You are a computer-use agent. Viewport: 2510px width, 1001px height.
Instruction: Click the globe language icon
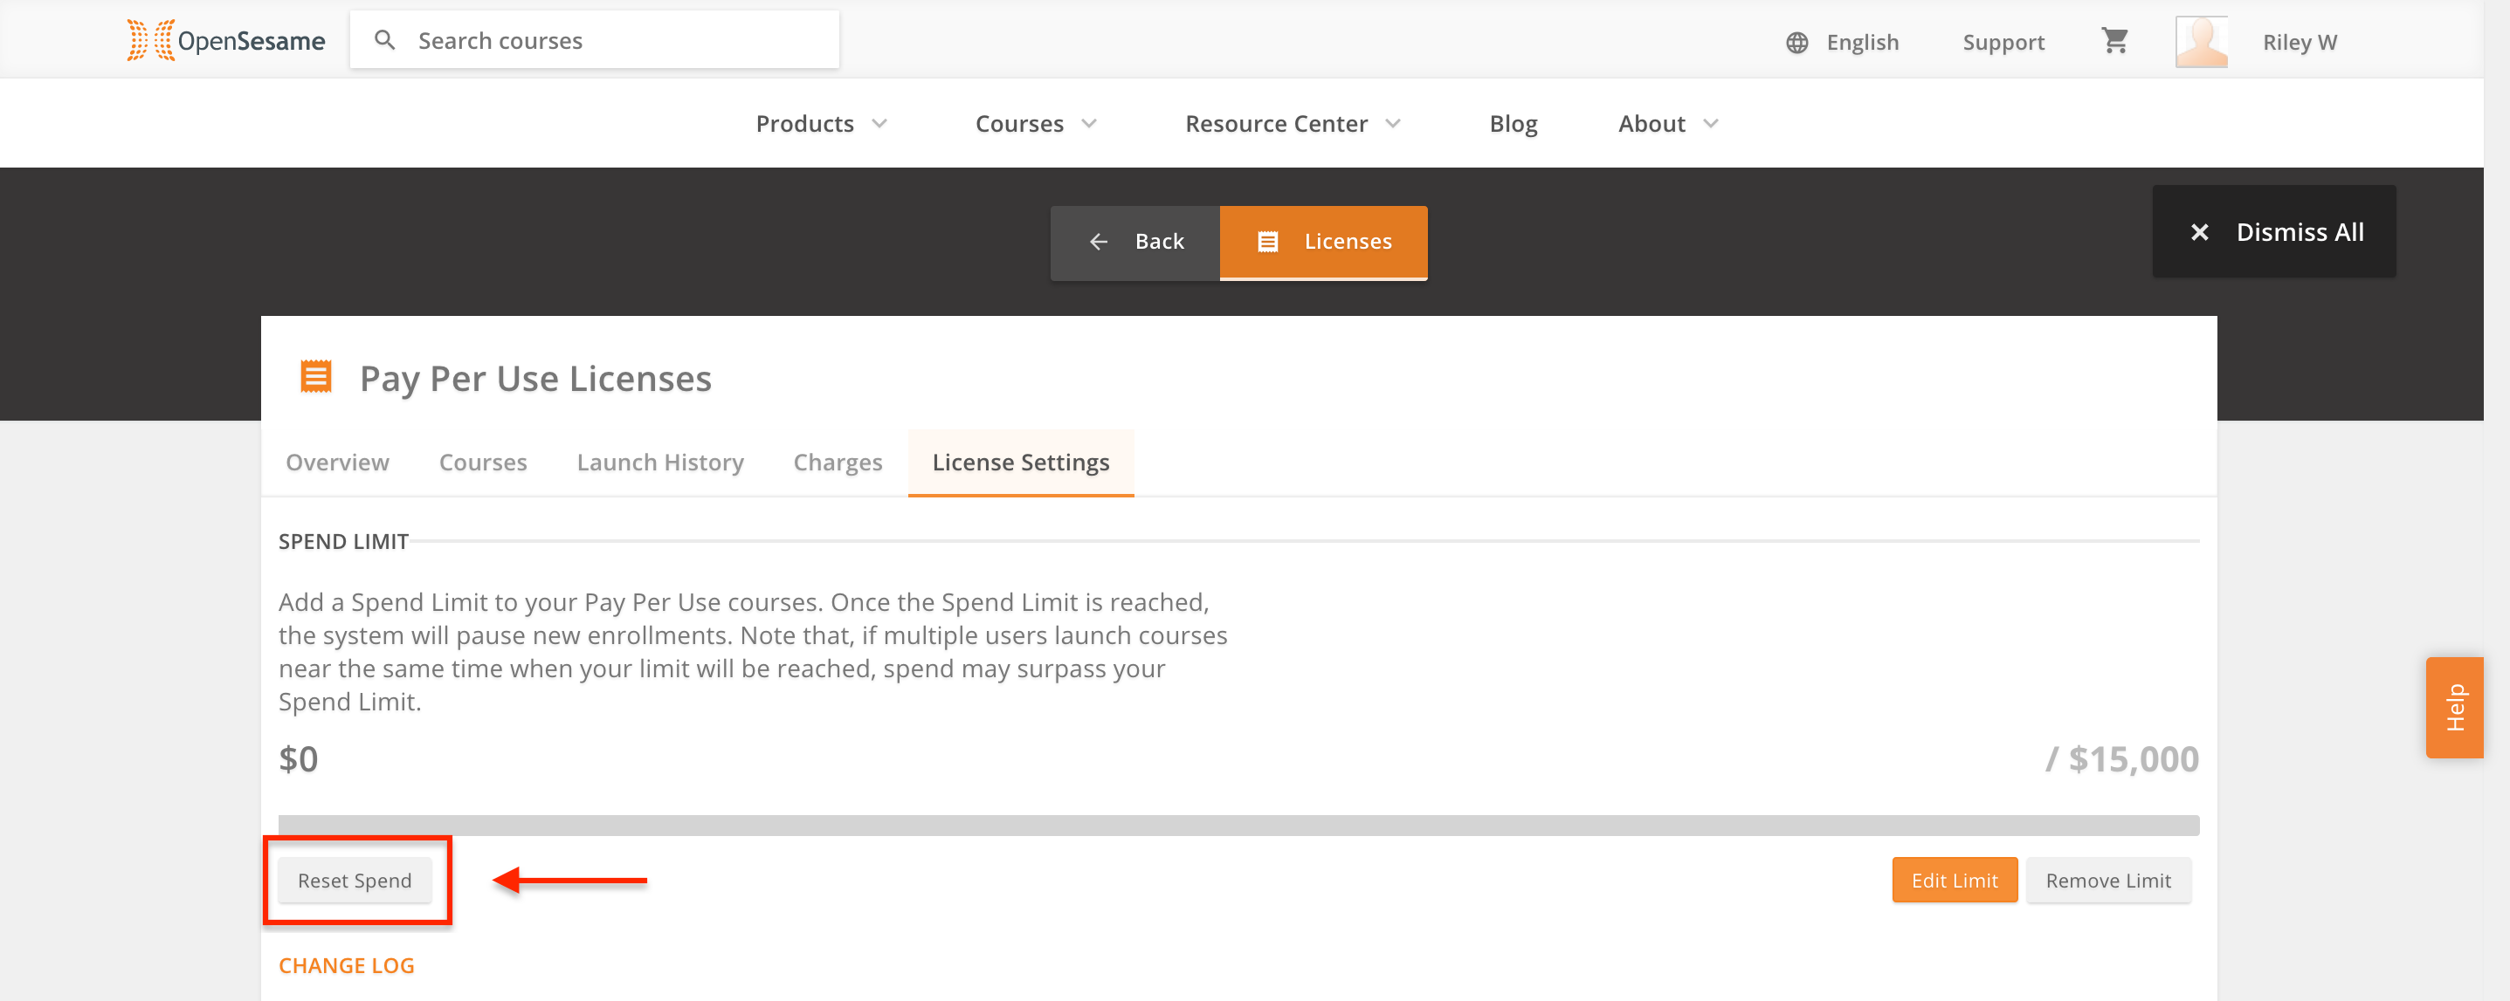(x=1796, y=43)
